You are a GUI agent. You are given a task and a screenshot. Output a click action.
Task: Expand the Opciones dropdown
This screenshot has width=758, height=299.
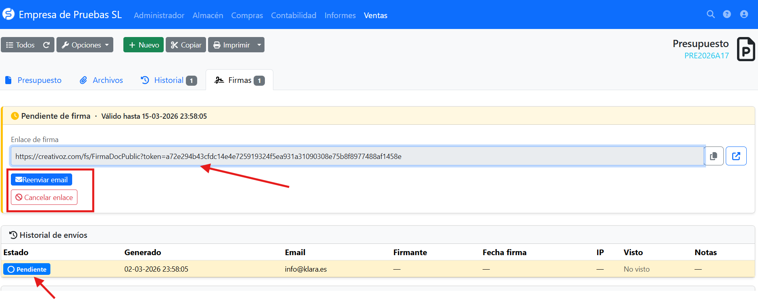click(x=85, y=45)
